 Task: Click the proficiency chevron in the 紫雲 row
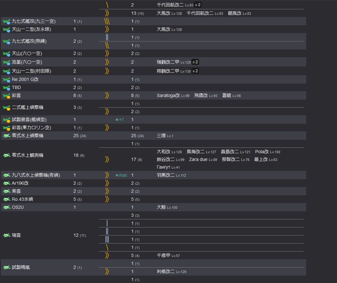click(107, 191)
